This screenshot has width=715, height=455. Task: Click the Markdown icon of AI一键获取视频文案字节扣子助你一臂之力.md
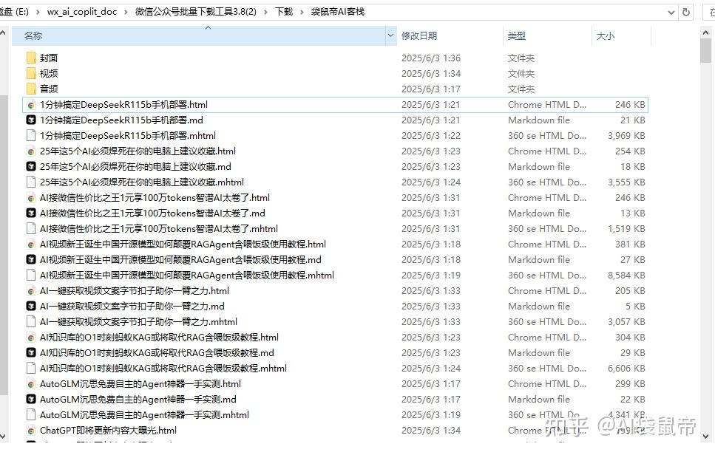tap(31, 306)
